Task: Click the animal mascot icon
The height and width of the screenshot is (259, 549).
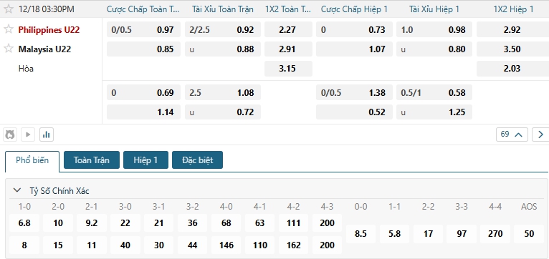Action: (x=10, y=135)
